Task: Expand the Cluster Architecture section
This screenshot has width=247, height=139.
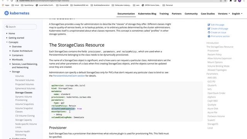Action: (x=10, y=51)
